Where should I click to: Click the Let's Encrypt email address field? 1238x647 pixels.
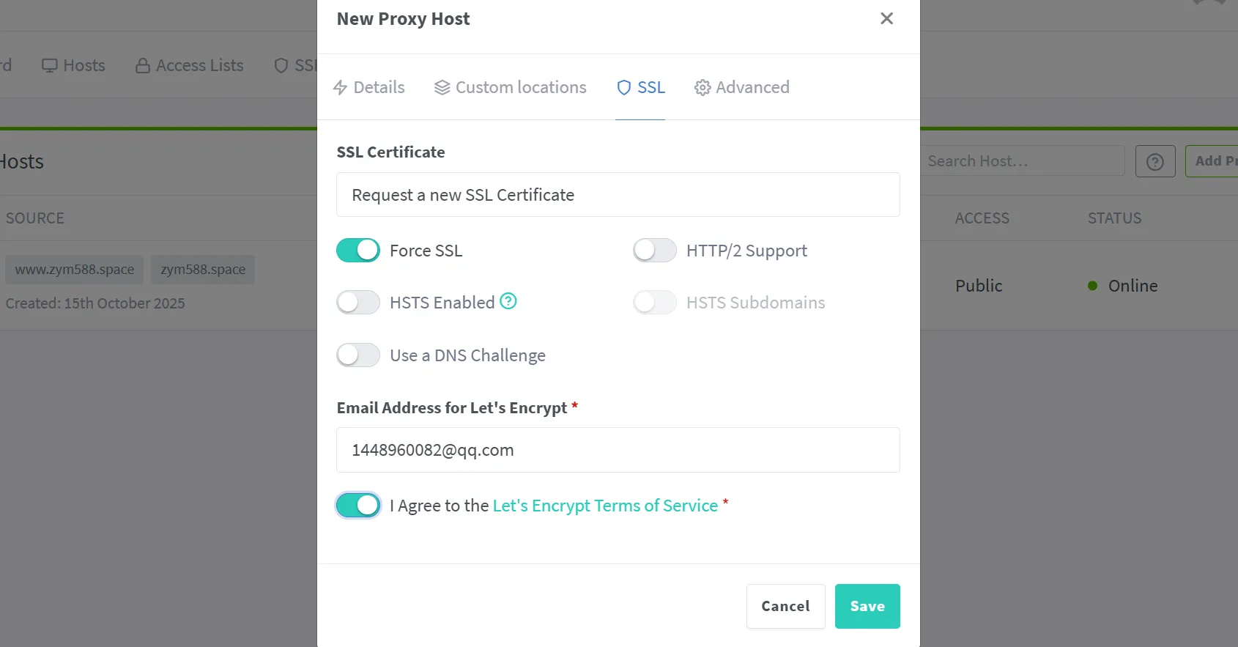pyautogui.click(x=618, y=450)
